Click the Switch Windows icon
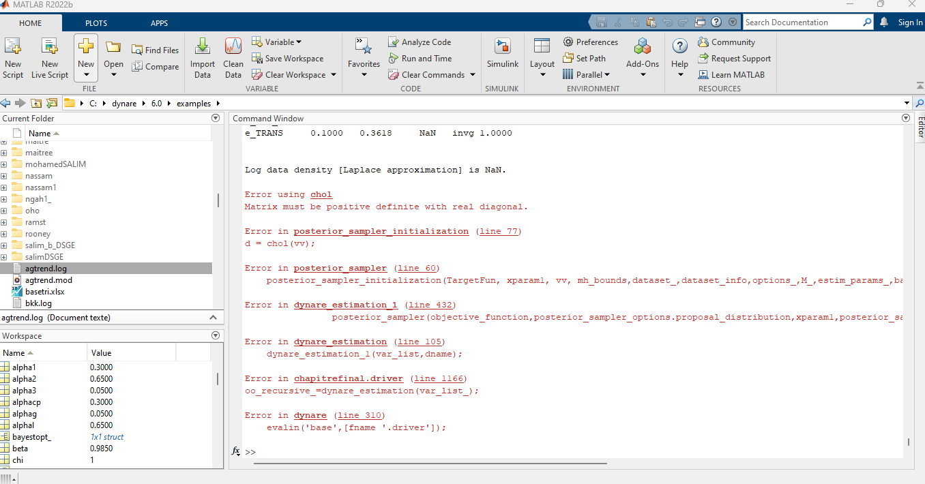 pyautogui.click(x=701, y=22)
